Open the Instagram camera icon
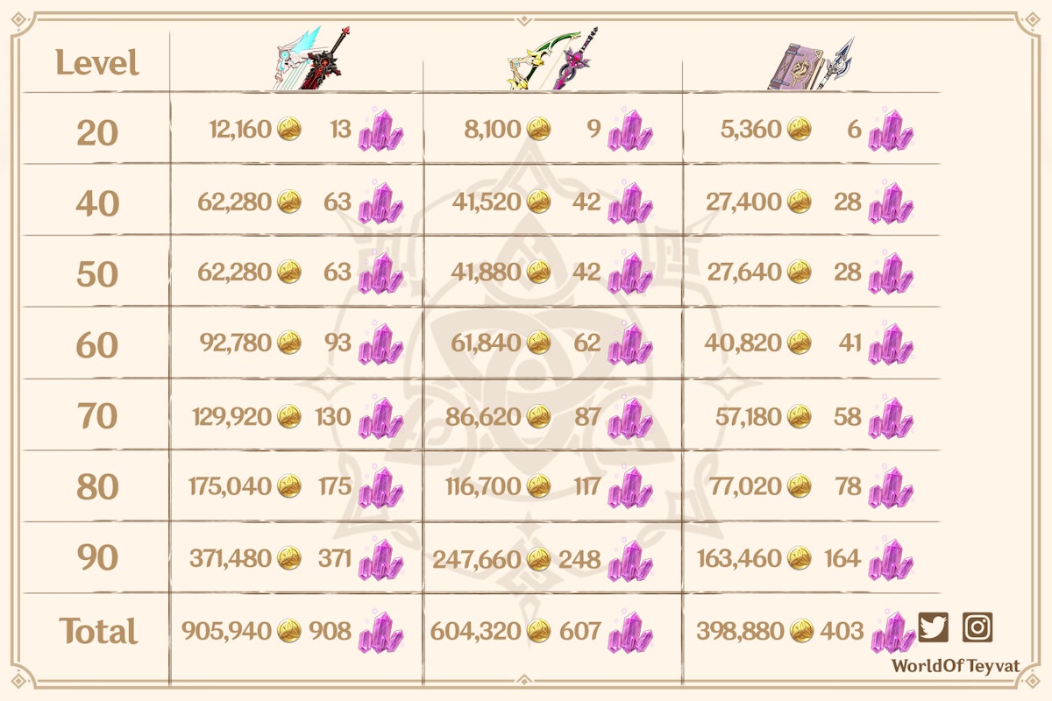Image resolution: width=1052 pixels, height=701 pixels. point(977,627)
